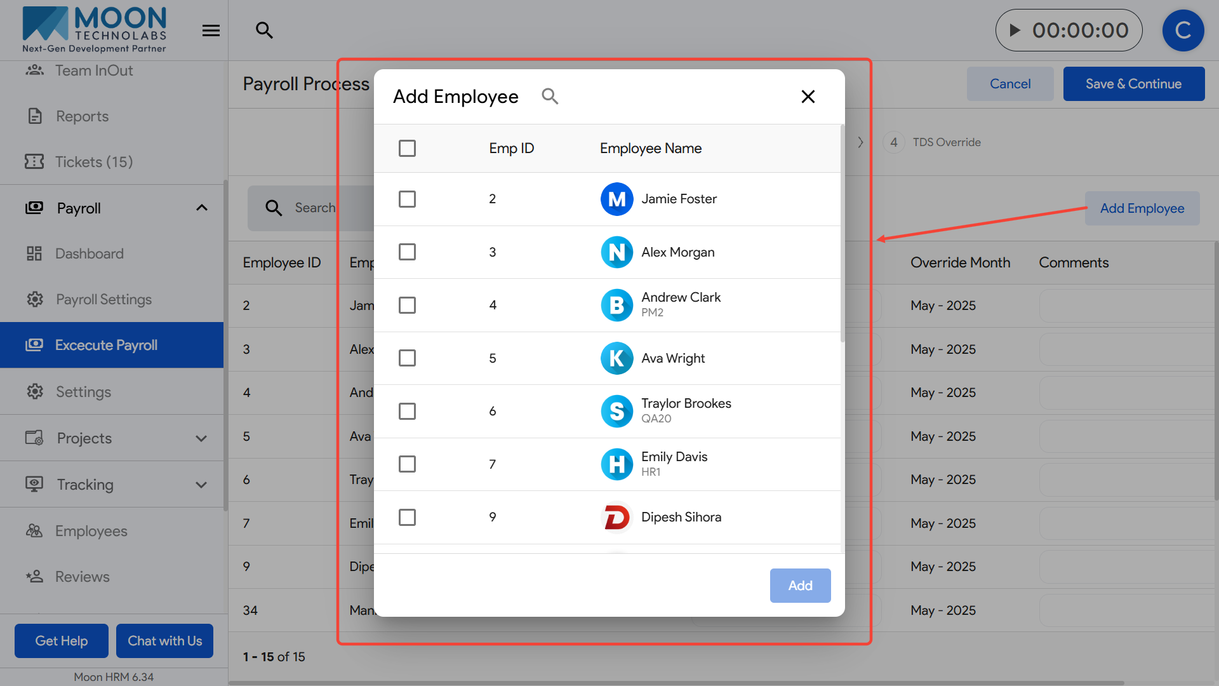Collapse the Payroll sidebar section
1219x686 pixels.
pyautogui.click(x=202, y=208)
